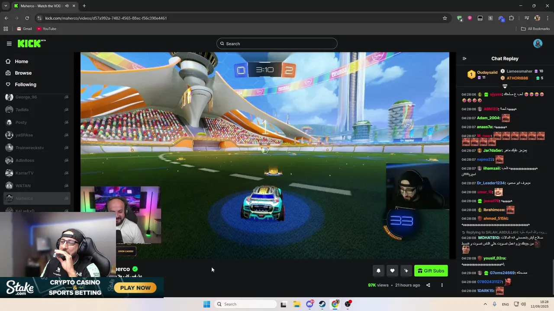Click gifter ATHORI888 in leaderboard
This screenshot has height=311, width=554.
pos(517,78)
